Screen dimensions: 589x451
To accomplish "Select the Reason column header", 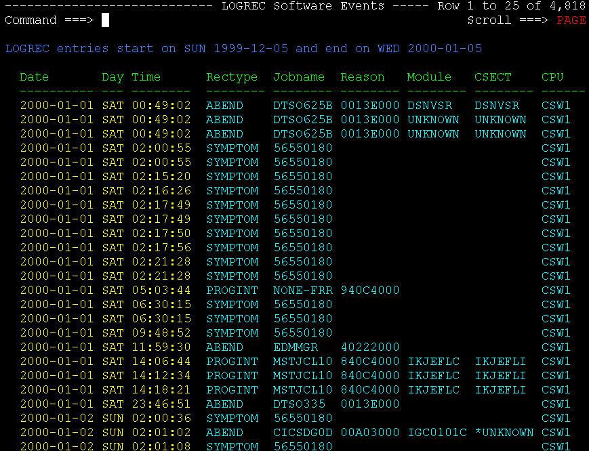I will (363, 77).
